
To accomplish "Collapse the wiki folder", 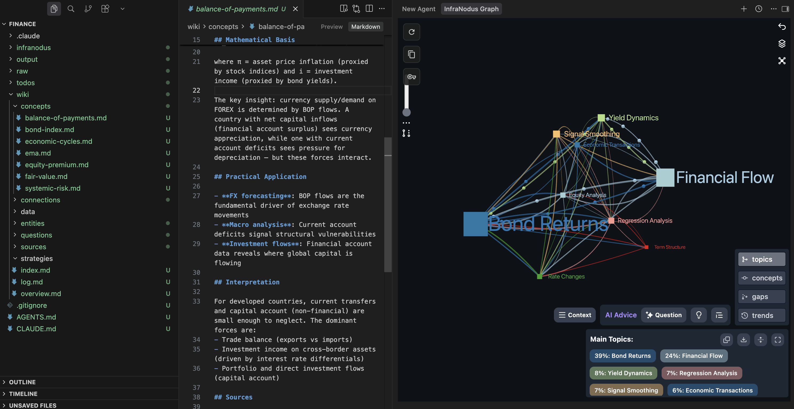I will pyautogui.click(x=89, y=95).
